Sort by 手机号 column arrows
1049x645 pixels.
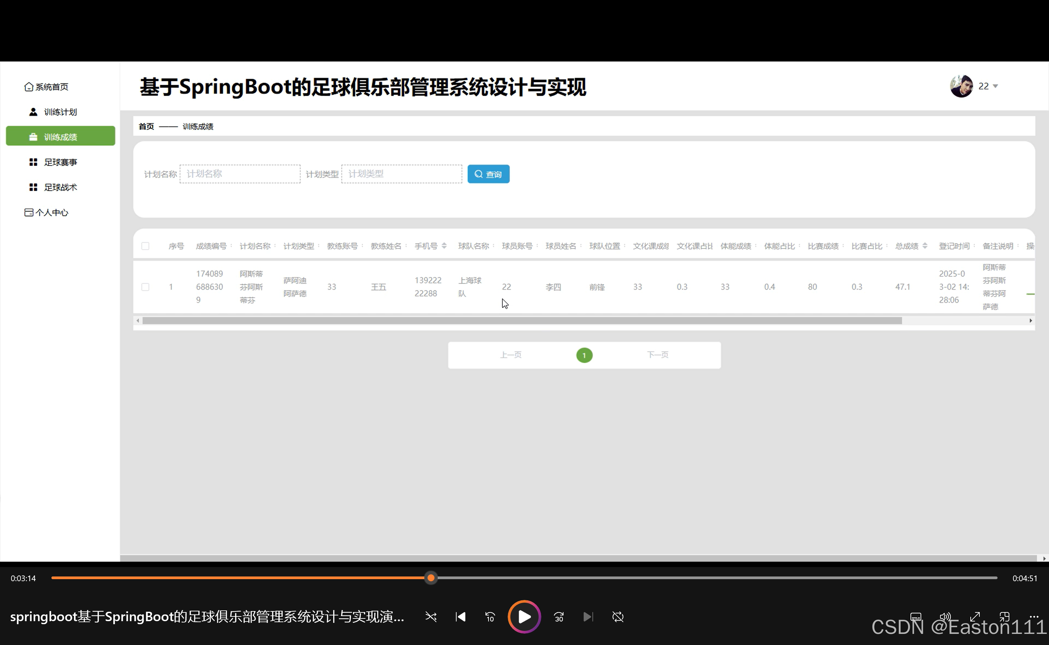444,246
